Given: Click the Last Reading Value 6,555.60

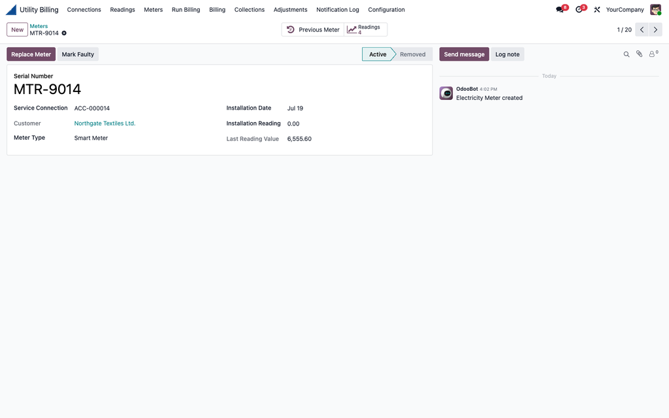Looking at the screenshot, I should click(x=299, y=139).
